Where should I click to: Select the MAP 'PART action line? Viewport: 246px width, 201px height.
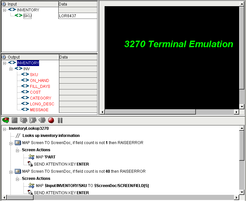click(x=46, y=157)
